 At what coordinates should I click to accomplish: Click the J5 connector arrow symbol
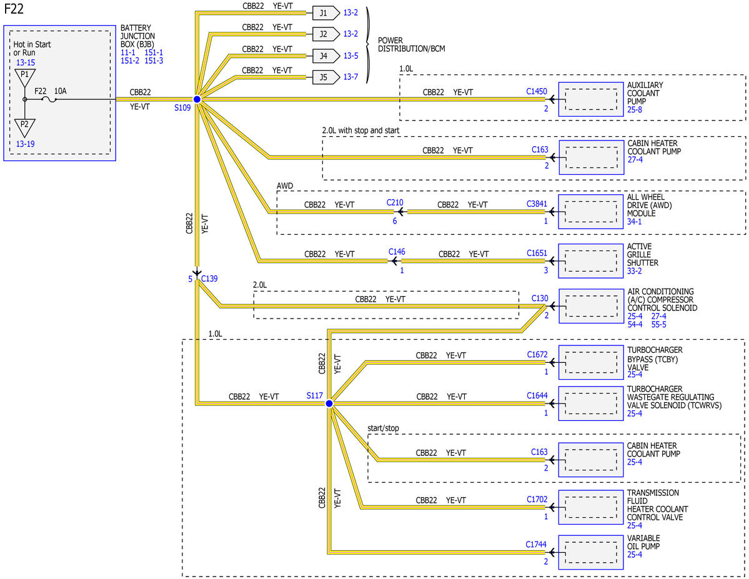[326, 77]
